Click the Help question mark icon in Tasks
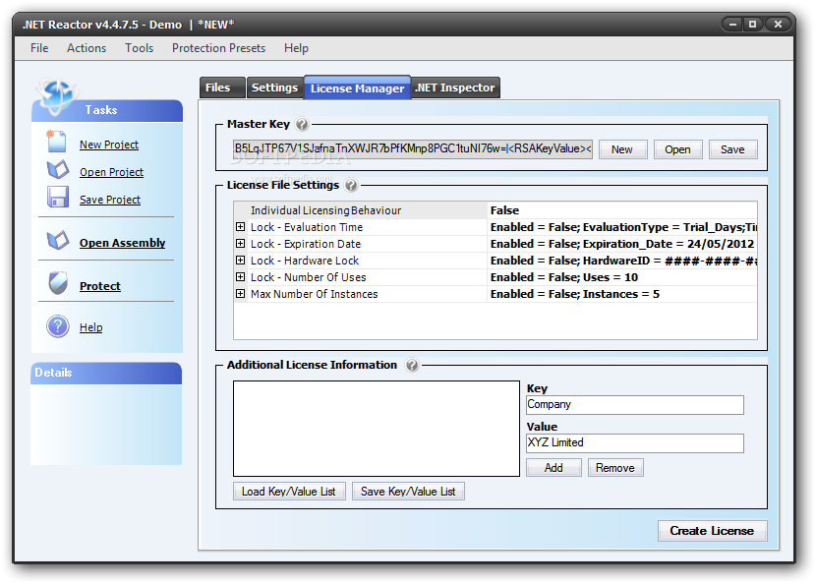The height and width of the screenshot is (584, 816). tap(58, 326)
